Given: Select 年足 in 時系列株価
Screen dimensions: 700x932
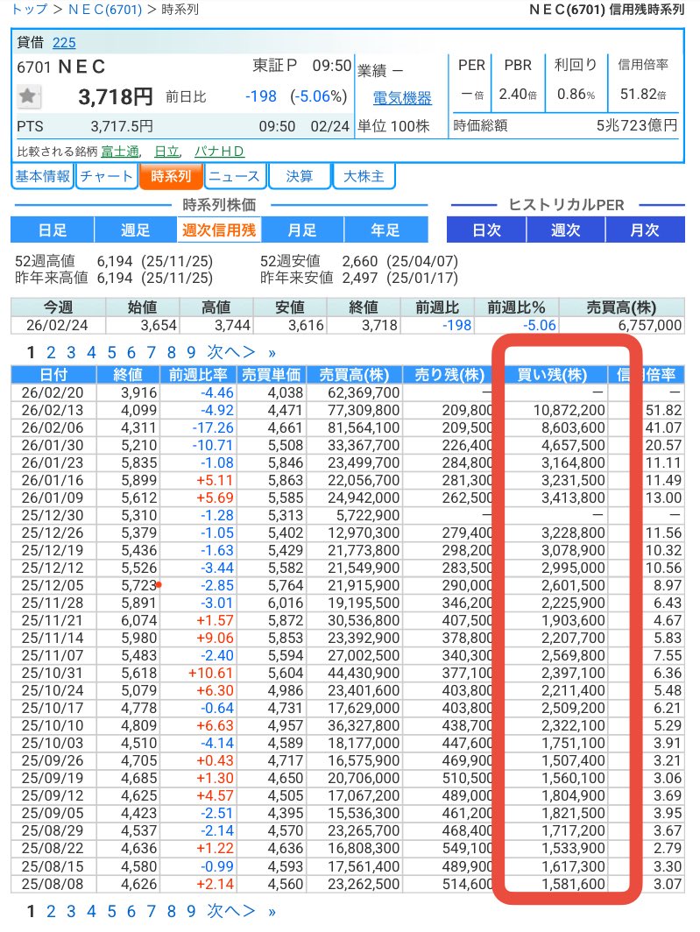Looking at the screenshot, I should click(x=385, y=230).
